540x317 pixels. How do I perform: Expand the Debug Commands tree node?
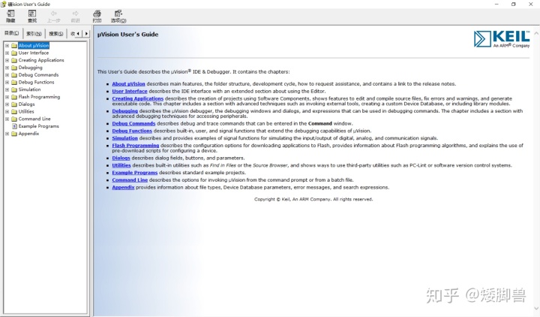tap(7, 75)
